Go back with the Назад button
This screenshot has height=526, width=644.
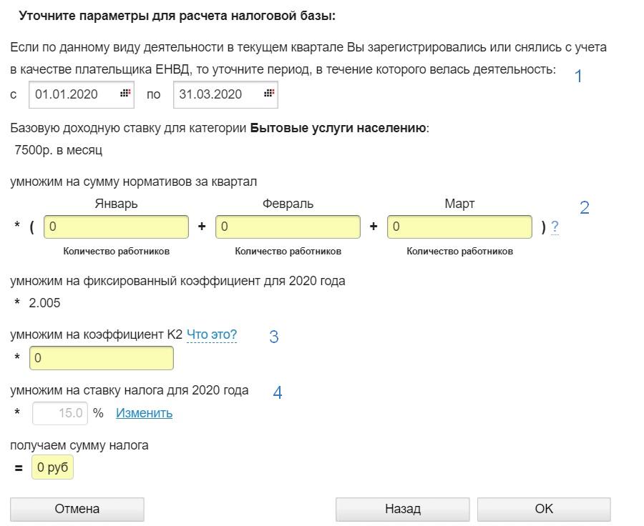click(403, 509)
